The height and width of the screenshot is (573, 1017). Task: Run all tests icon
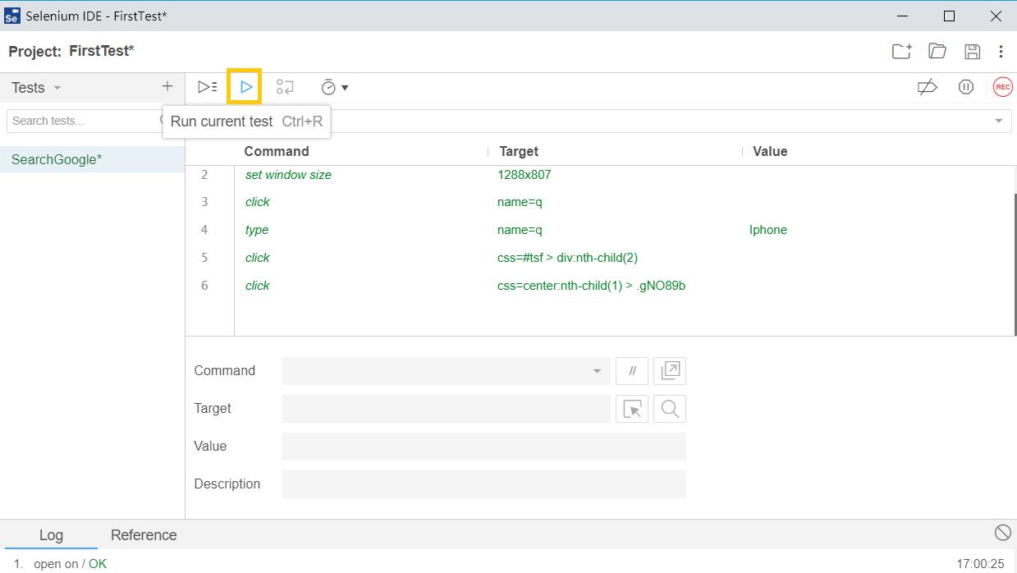208,87
